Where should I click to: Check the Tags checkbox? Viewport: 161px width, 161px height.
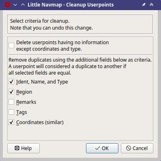click(11, 112)
